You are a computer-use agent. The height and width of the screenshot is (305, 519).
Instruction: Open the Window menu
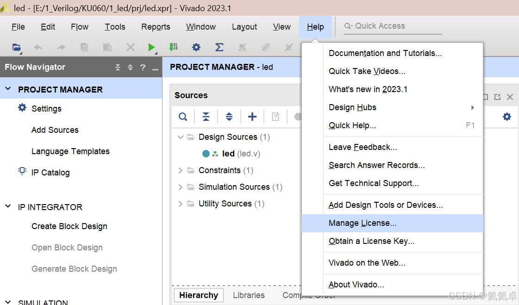(x=200, y=27)
